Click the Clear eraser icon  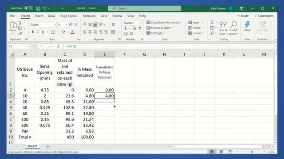coord(212,33)
